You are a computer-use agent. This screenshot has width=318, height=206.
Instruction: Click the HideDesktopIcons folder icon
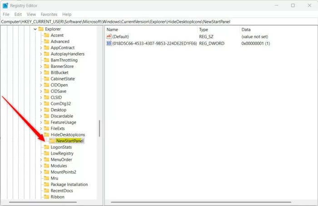tap(47, 135)
